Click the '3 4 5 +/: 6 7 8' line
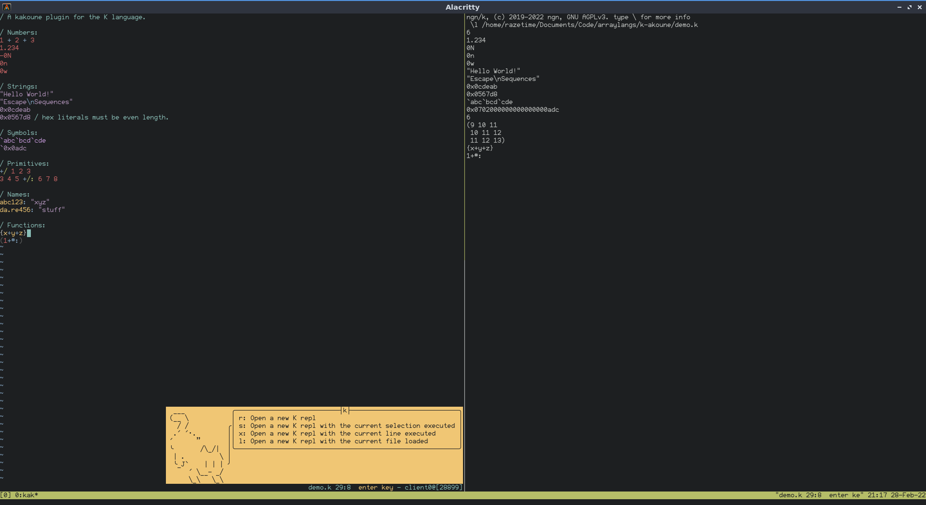 (x=29, y=179)
